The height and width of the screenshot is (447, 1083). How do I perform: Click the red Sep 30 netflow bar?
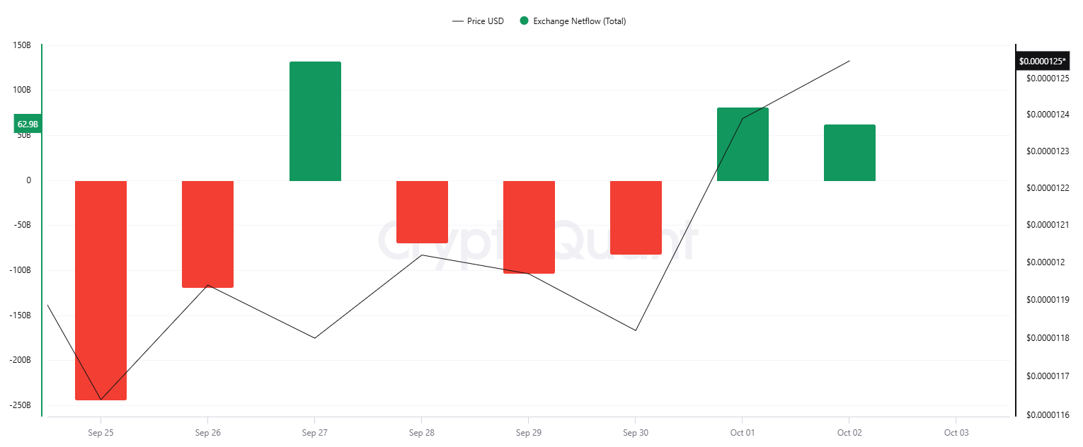[x=636, y=217]
